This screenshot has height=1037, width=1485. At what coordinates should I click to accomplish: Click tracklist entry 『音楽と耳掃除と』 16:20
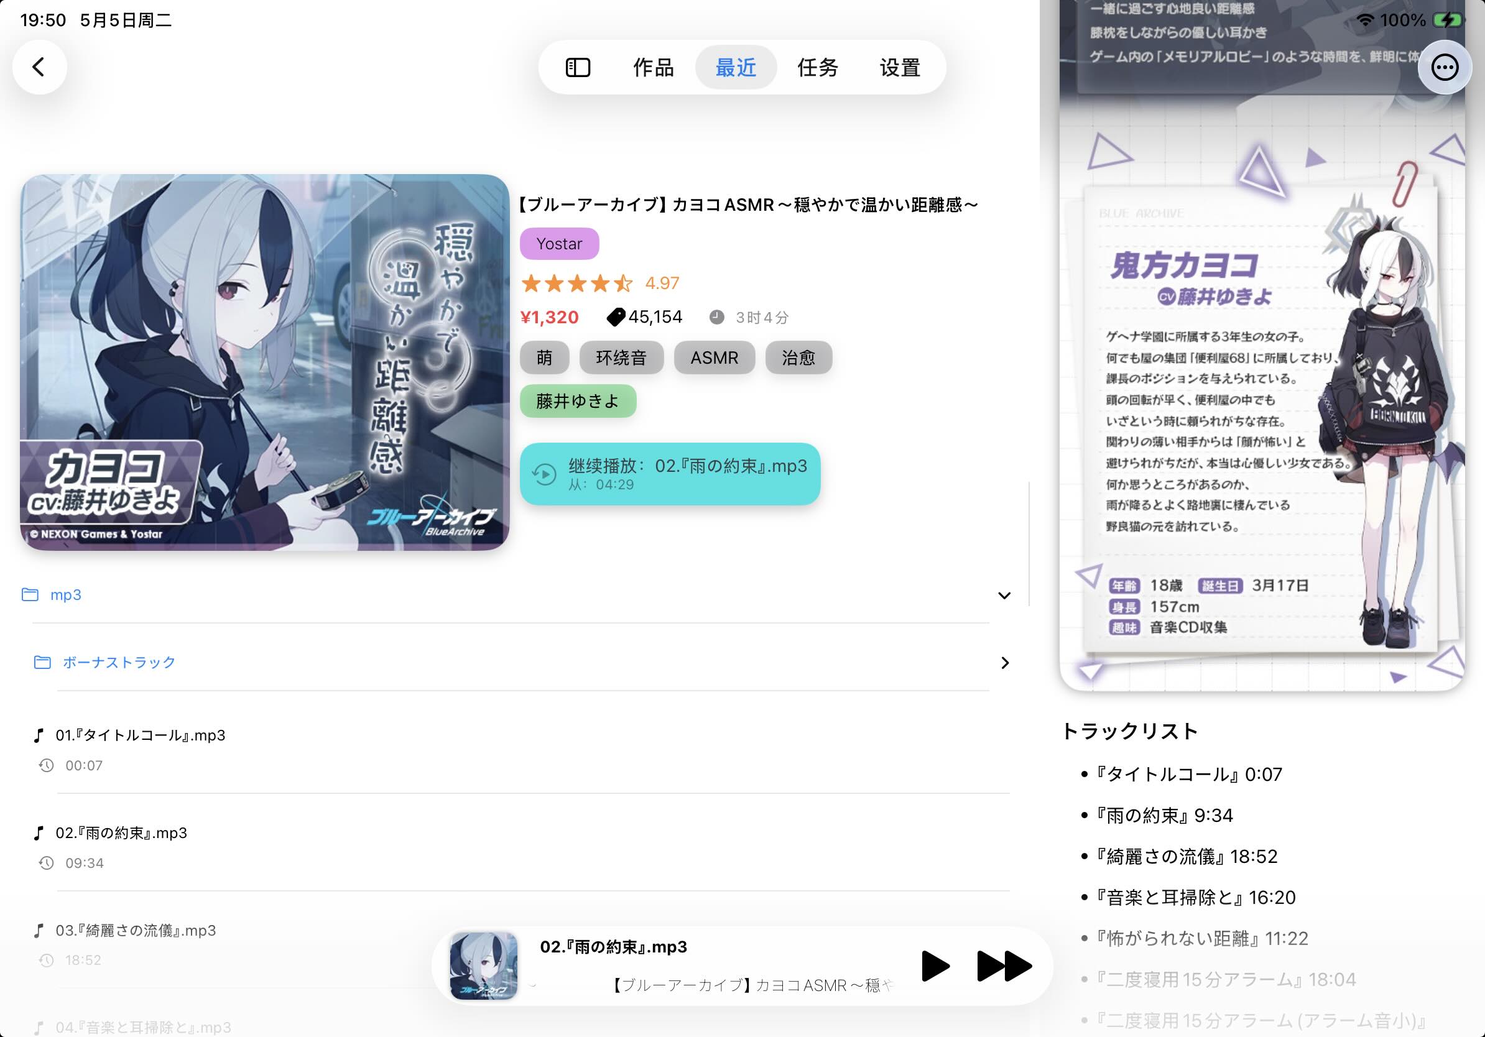pos(1195,898)
